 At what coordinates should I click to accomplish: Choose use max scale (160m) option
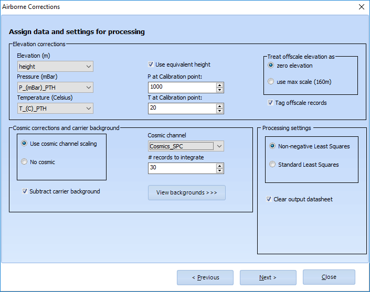(271, 82)
